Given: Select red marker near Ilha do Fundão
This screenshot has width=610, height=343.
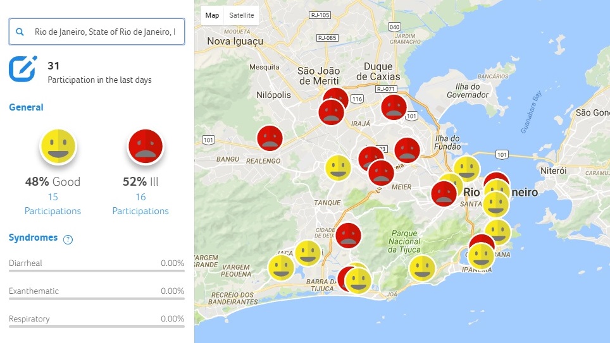Looking at the screenshot, I should coord(407,151).
